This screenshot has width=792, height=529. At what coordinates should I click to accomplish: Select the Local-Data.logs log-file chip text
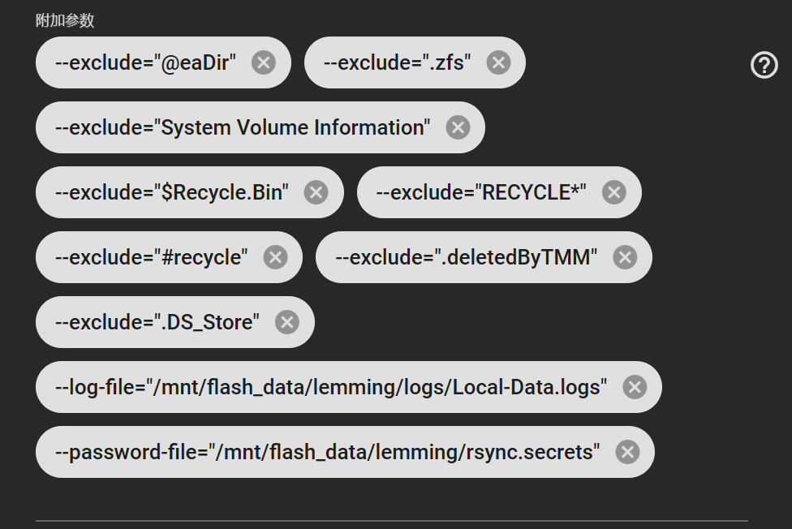pos(331,387)
